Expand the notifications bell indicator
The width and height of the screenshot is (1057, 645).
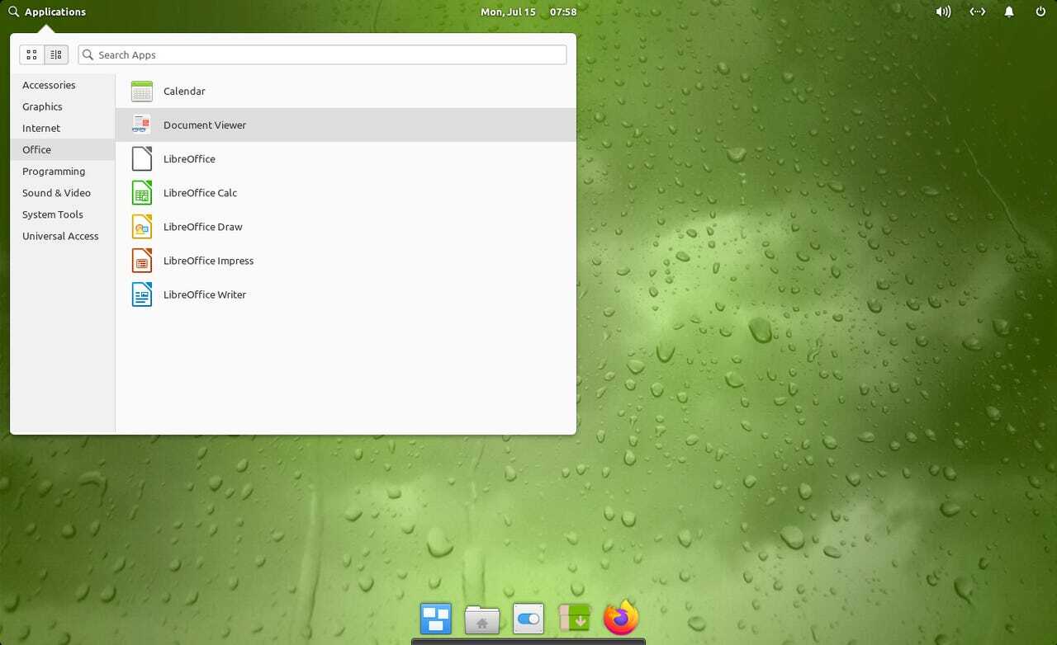coord(1009,12)
